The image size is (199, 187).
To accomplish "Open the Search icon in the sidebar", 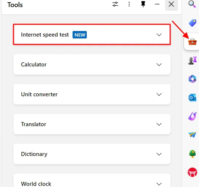I will click(x=192, y=4).
